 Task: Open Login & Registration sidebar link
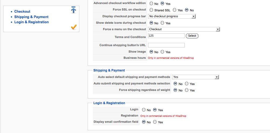tap(32, 22)
